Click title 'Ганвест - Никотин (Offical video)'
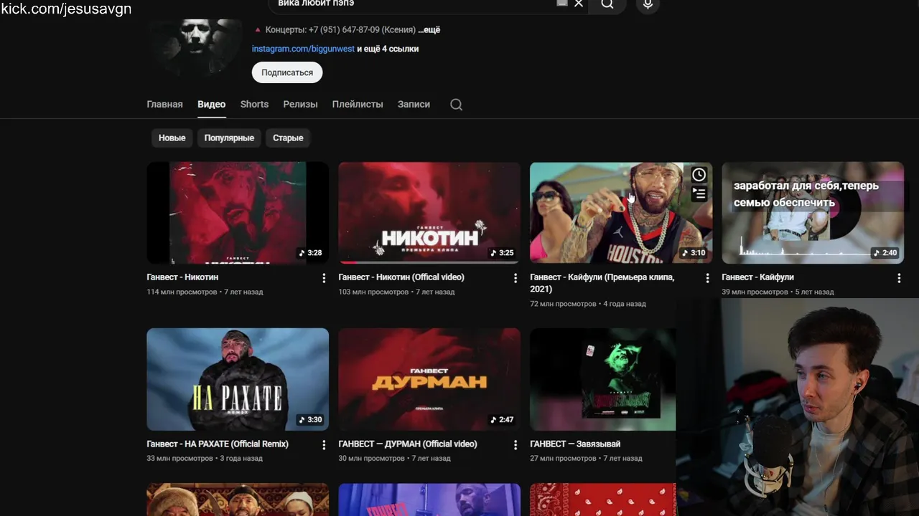 tap(401, 277)
